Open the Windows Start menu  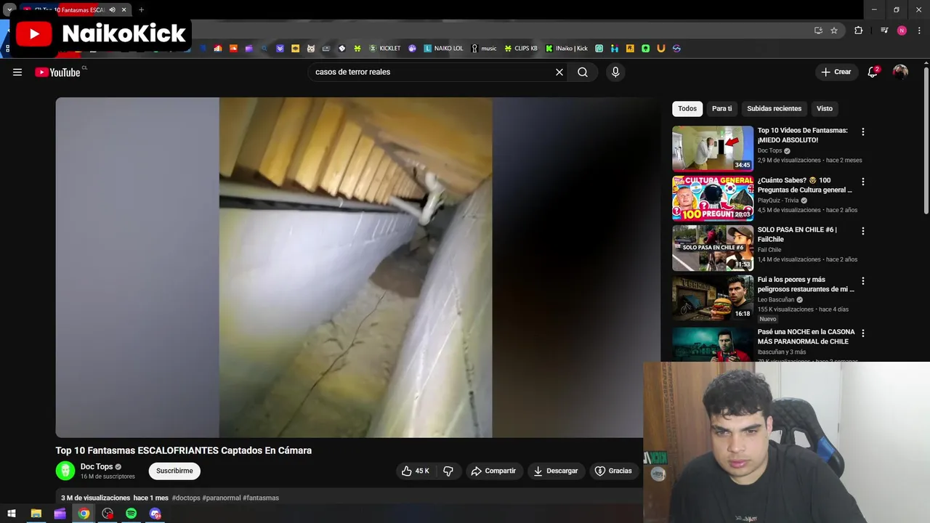(12, 514)
